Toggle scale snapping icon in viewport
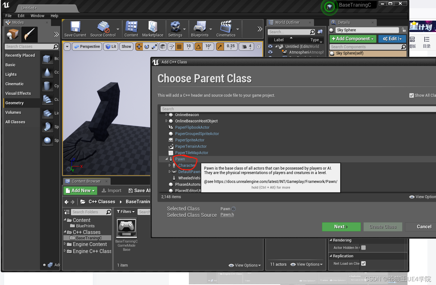The width and height of the screenshot is (436, 285). (x=220, y=47)
